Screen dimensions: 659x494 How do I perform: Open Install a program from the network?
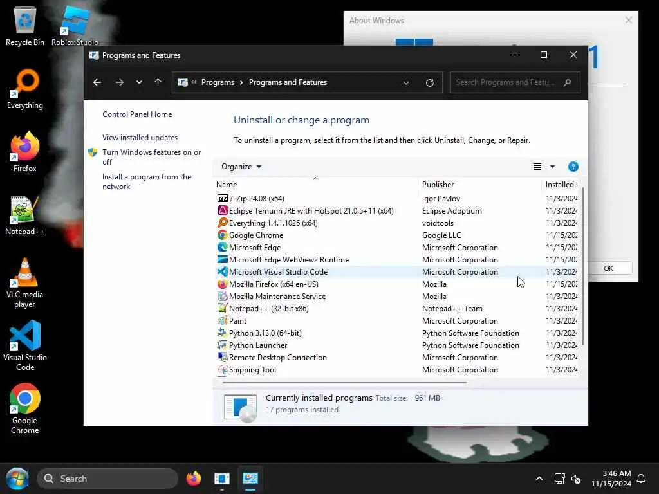147,181
